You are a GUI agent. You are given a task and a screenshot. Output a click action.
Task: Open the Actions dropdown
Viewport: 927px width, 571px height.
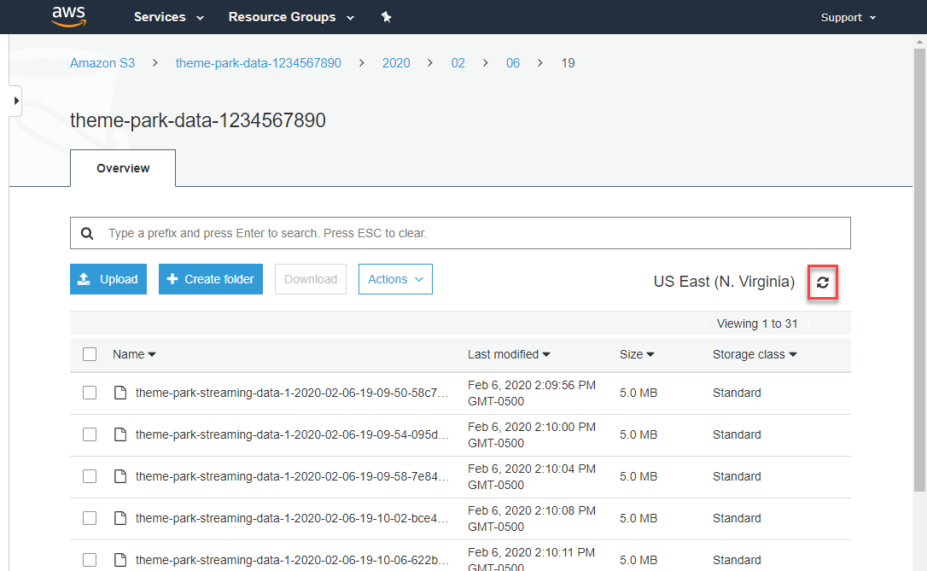(x=395, y=279)
